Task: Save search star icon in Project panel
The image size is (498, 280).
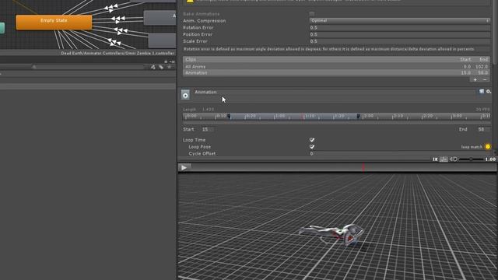Action: 169,67
